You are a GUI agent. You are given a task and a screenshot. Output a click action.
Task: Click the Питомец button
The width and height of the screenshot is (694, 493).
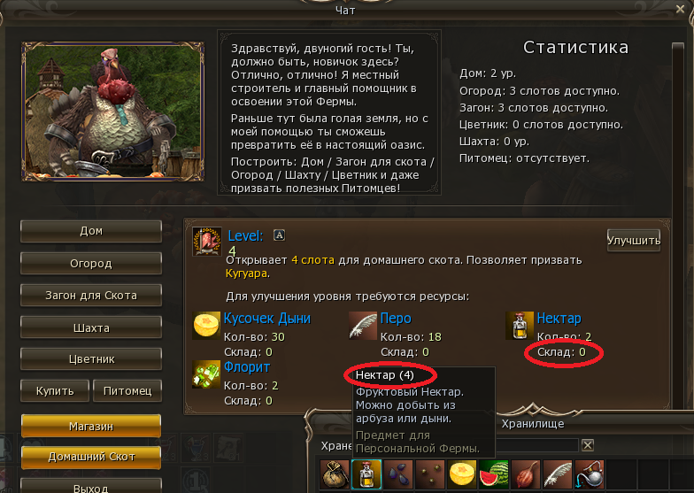[x=127, y=391]
